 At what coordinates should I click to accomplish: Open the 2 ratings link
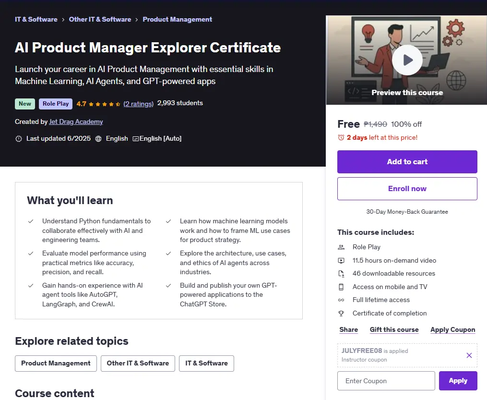[138, 104]
